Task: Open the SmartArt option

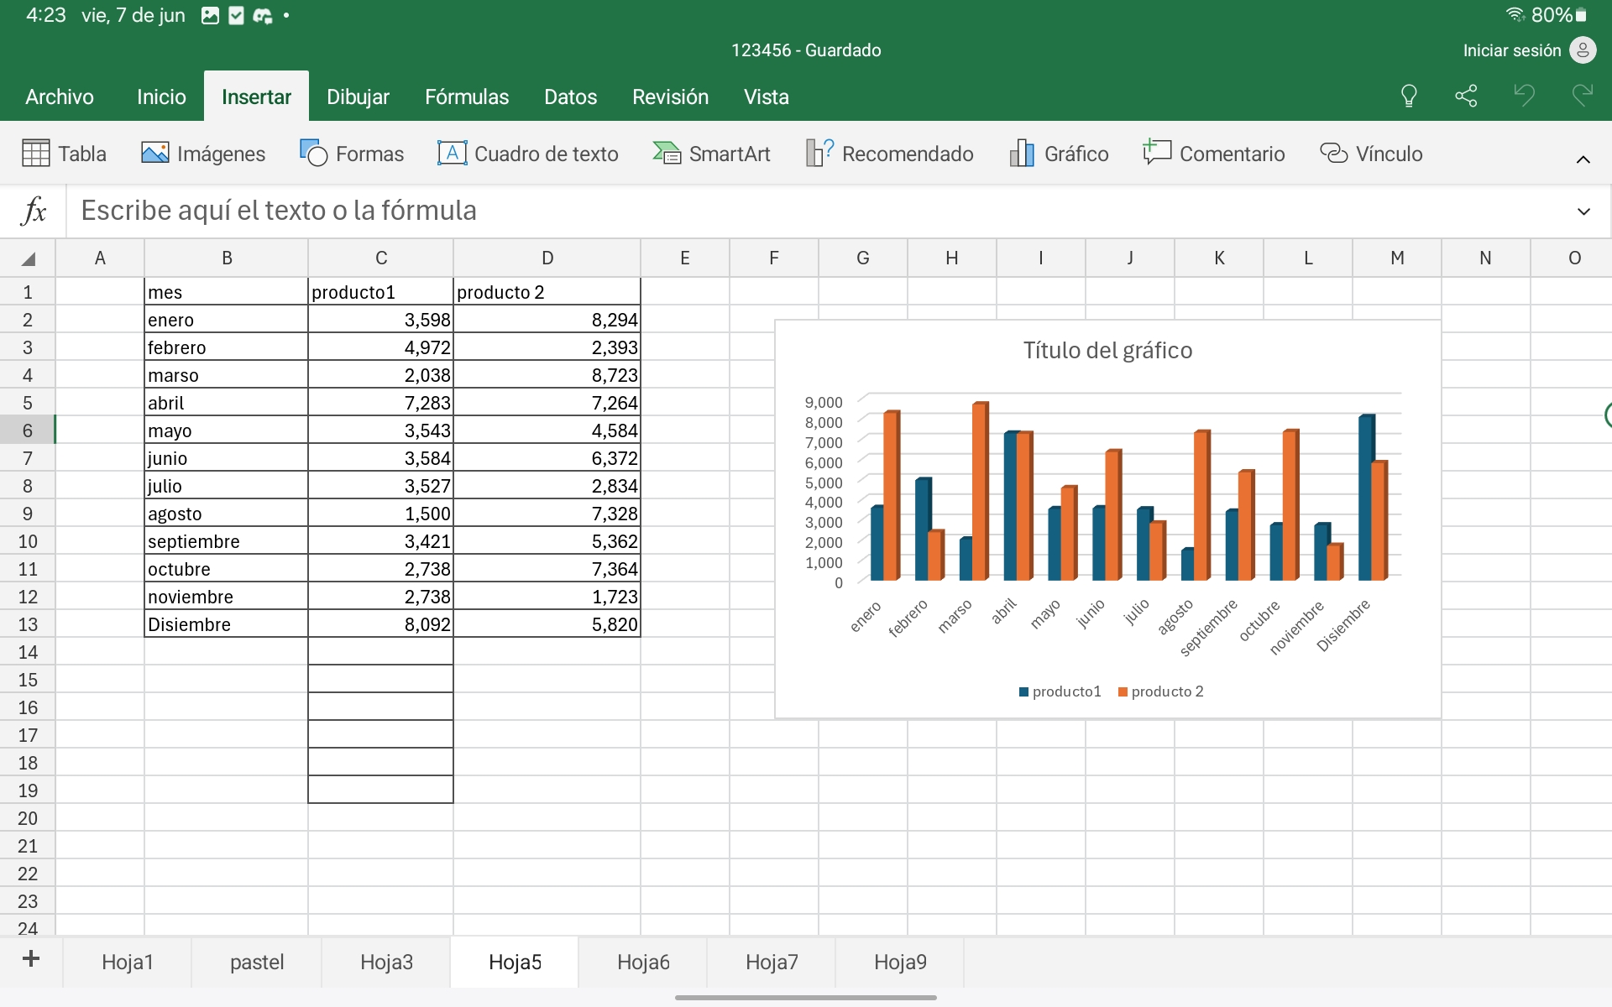Action: [x=712, y=154]
